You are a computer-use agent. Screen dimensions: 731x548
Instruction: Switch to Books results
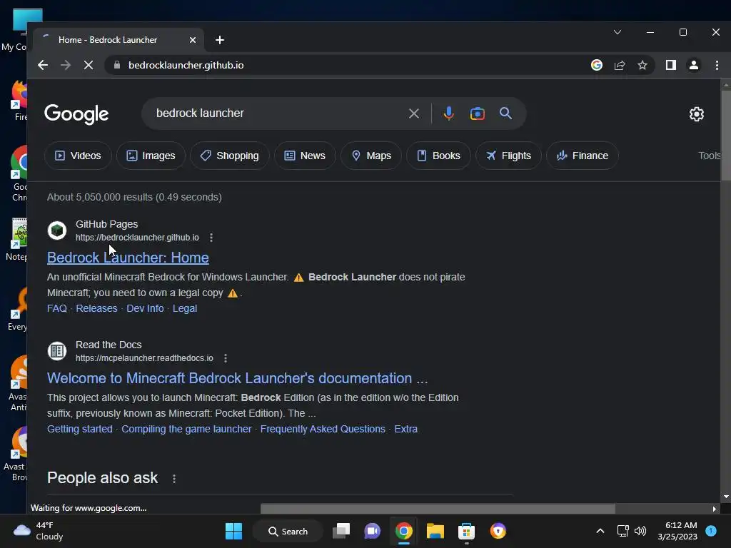(438, 156)
